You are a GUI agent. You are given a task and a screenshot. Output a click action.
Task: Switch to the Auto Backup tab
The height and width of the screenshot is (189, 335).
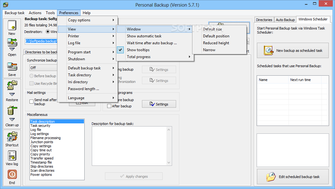pos(285,20)
